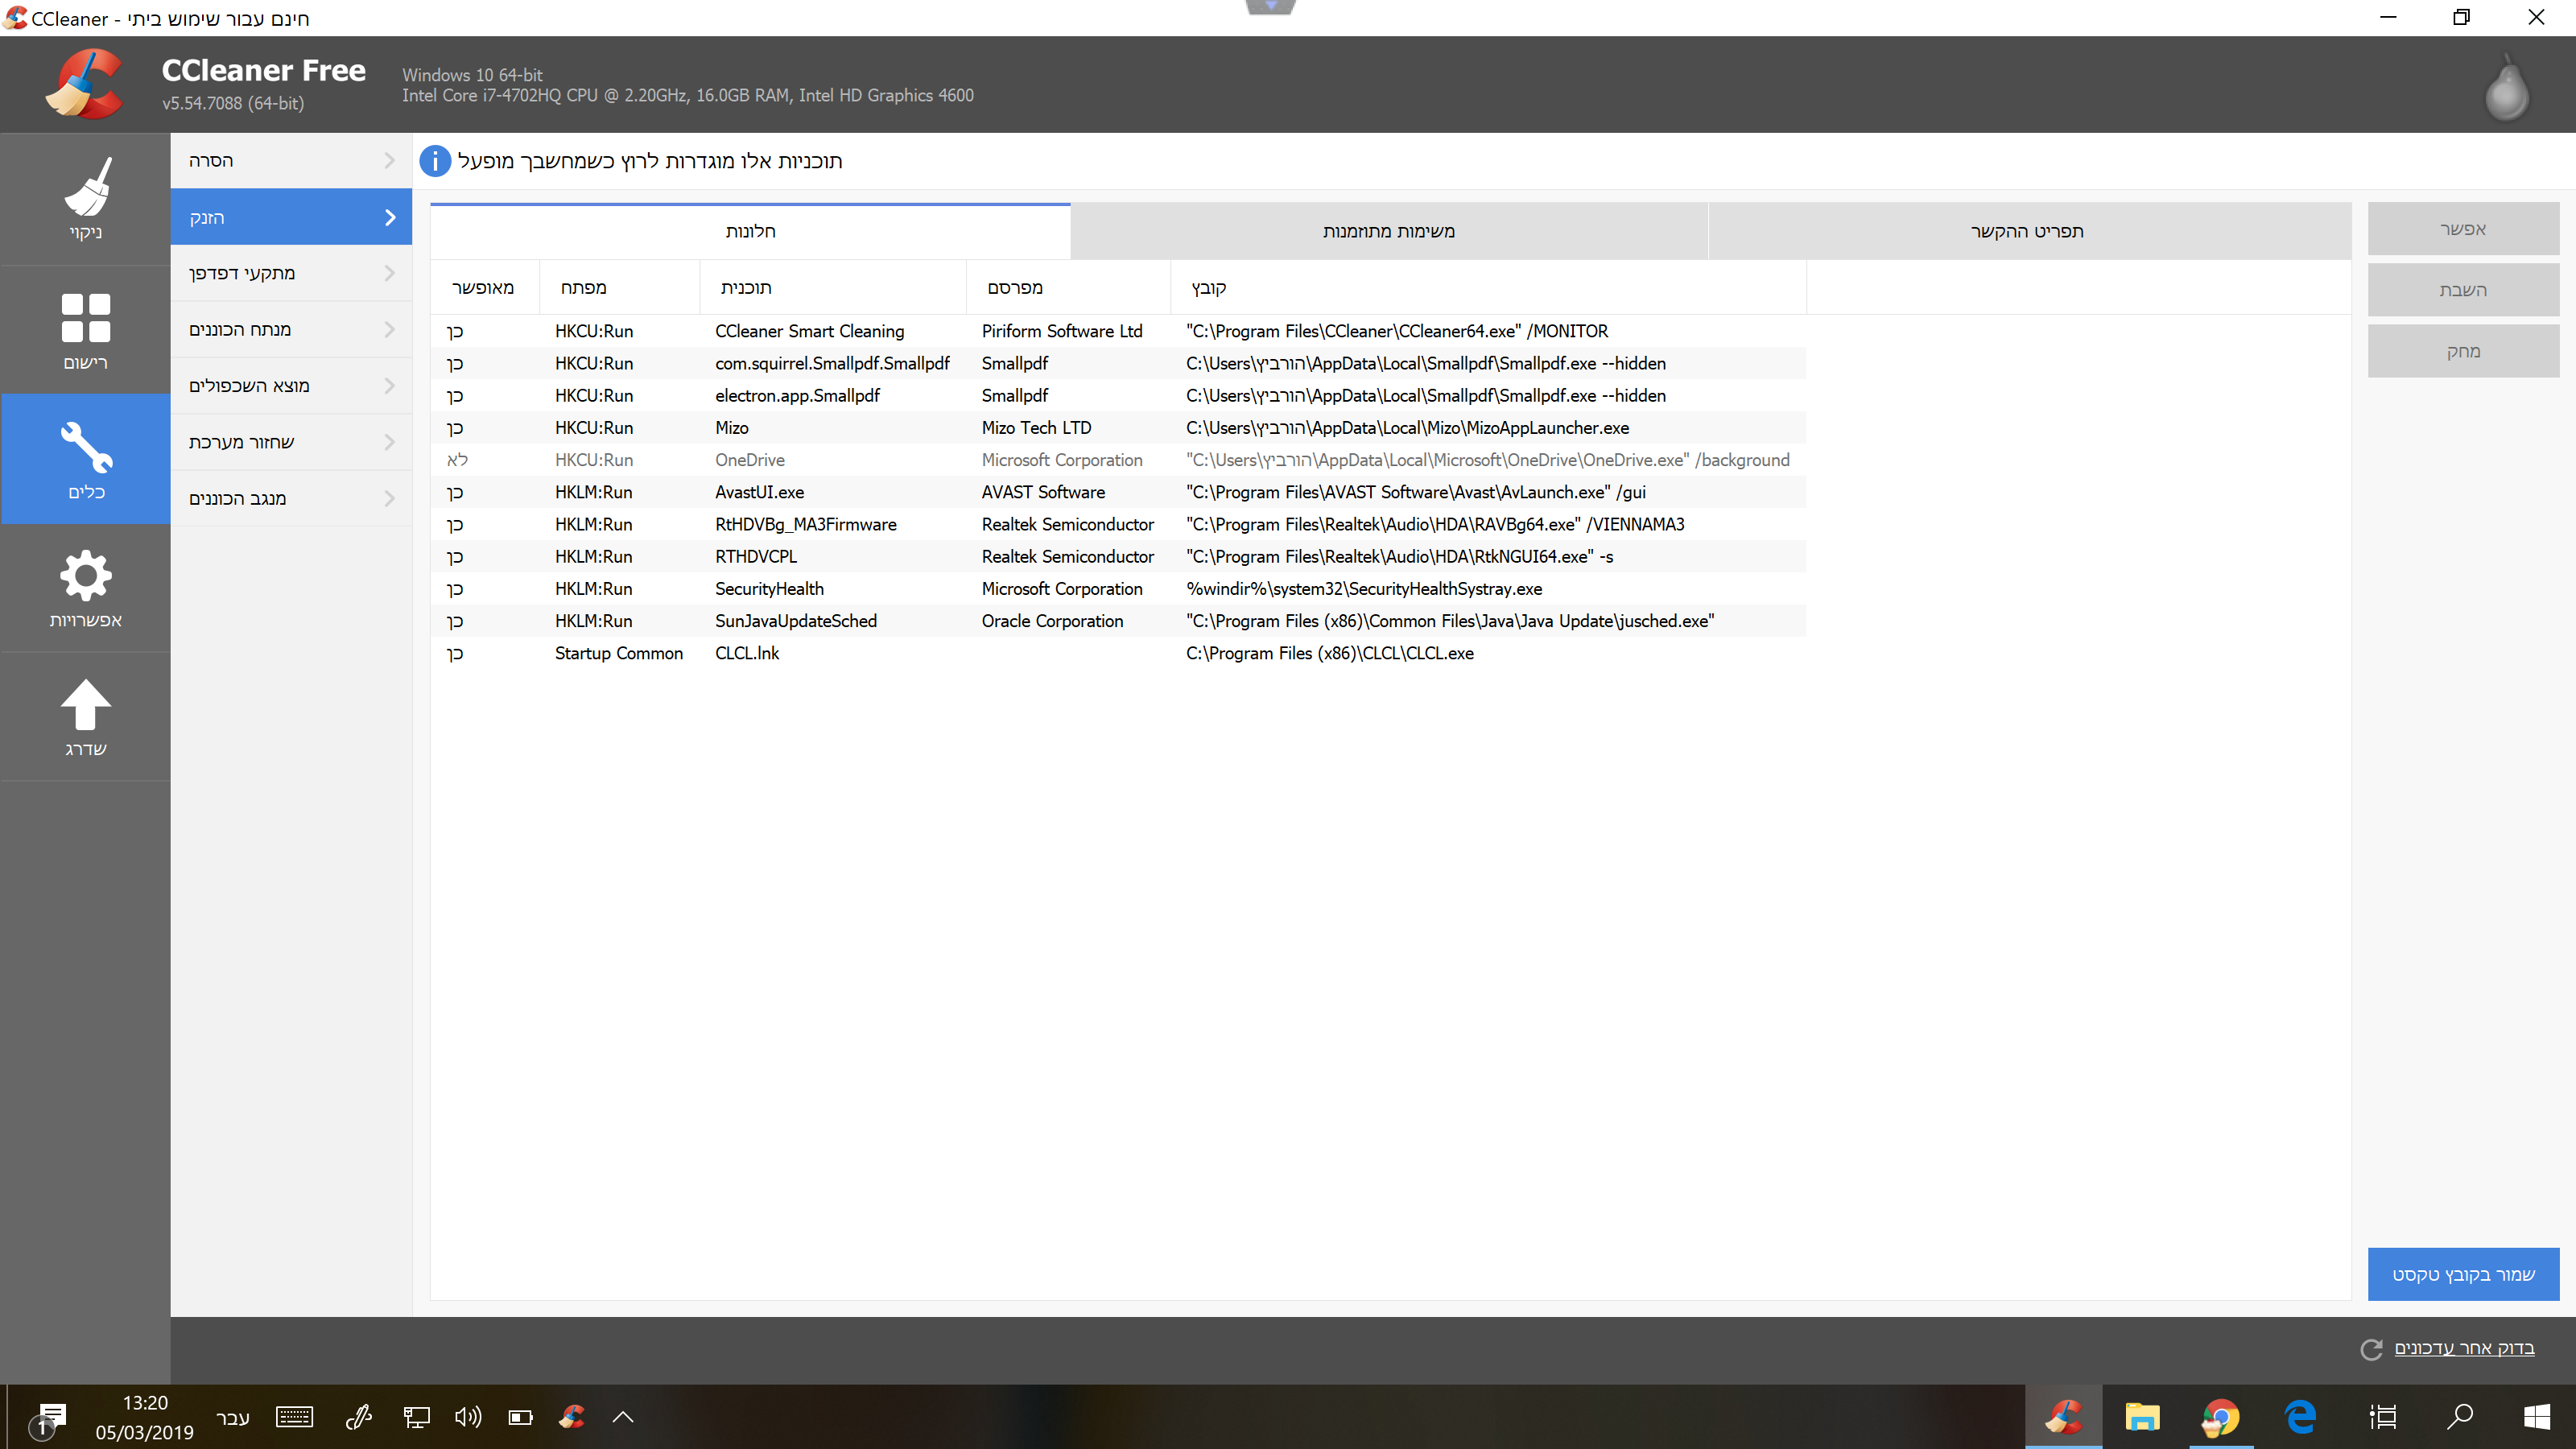Expand the מוצא השכפולים chevron

(x=390, y=386)
